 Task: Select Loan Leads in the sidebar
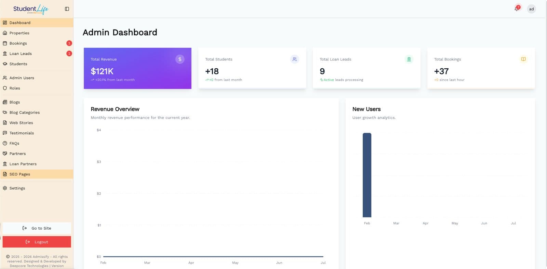coord(37,53)
